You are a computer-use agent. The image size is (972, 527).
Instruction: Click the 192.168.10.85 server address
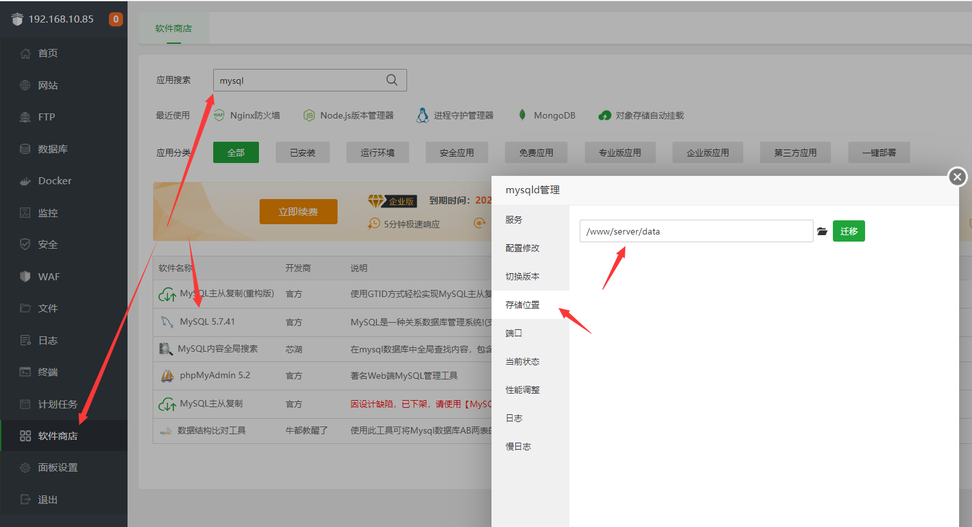pos(61,19)
